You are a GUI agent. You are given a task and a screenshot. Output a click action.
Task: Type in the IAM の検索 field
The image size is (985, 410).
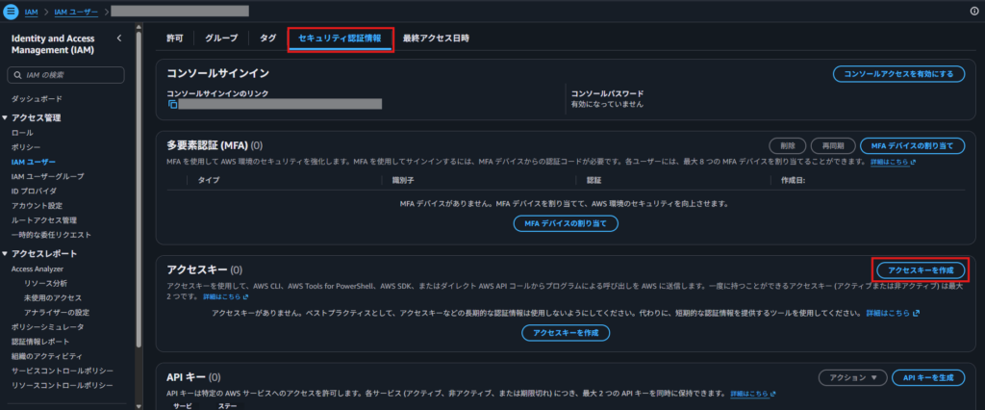click(x=65, y=75)
